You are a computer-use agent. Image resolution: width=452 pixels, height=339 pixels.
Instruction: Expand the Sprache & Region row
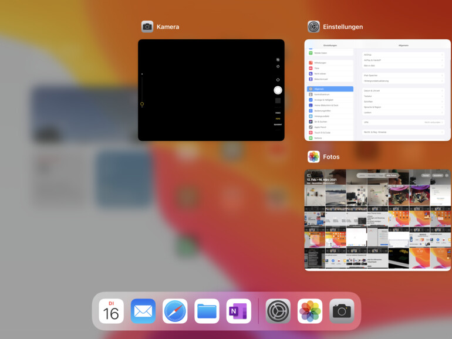pos(403,107)
